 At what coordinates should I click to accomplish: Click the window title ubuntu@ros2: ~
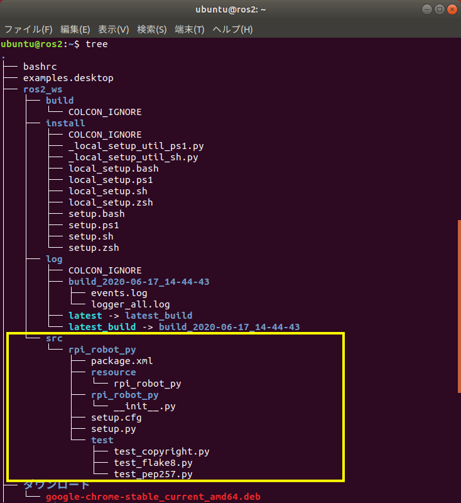click(230, 9)
